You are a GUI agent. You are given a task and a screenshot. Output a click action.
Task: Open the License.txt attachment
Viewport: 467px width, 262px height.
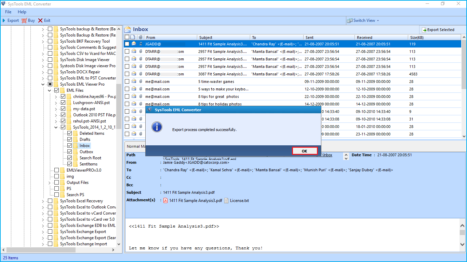coord(237,201)
